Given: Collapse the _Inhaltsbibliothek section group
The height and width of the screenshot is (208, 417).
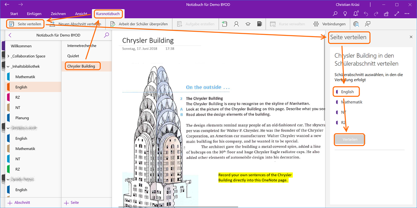Looking at the screenshot, I should click(8, 67).
